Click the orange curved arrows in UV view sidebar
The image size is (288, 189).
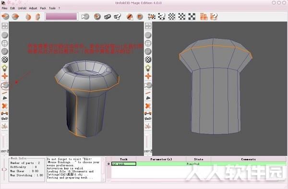(x=148, y=113)
